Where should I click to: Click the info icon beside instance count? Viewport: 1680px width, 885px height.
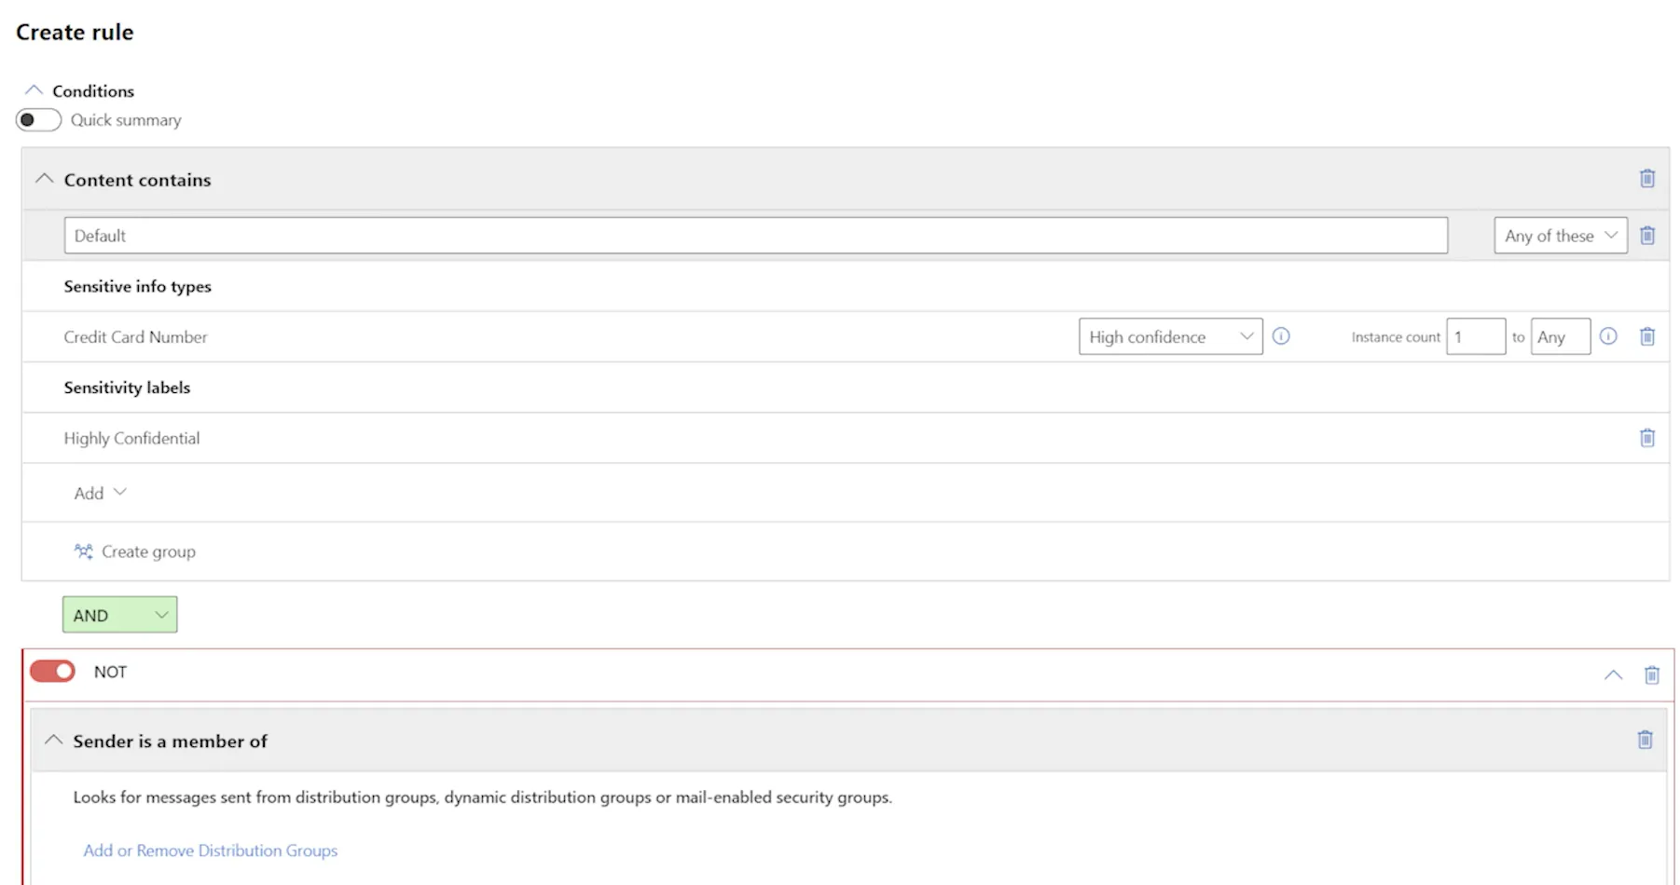point(1607,336)
